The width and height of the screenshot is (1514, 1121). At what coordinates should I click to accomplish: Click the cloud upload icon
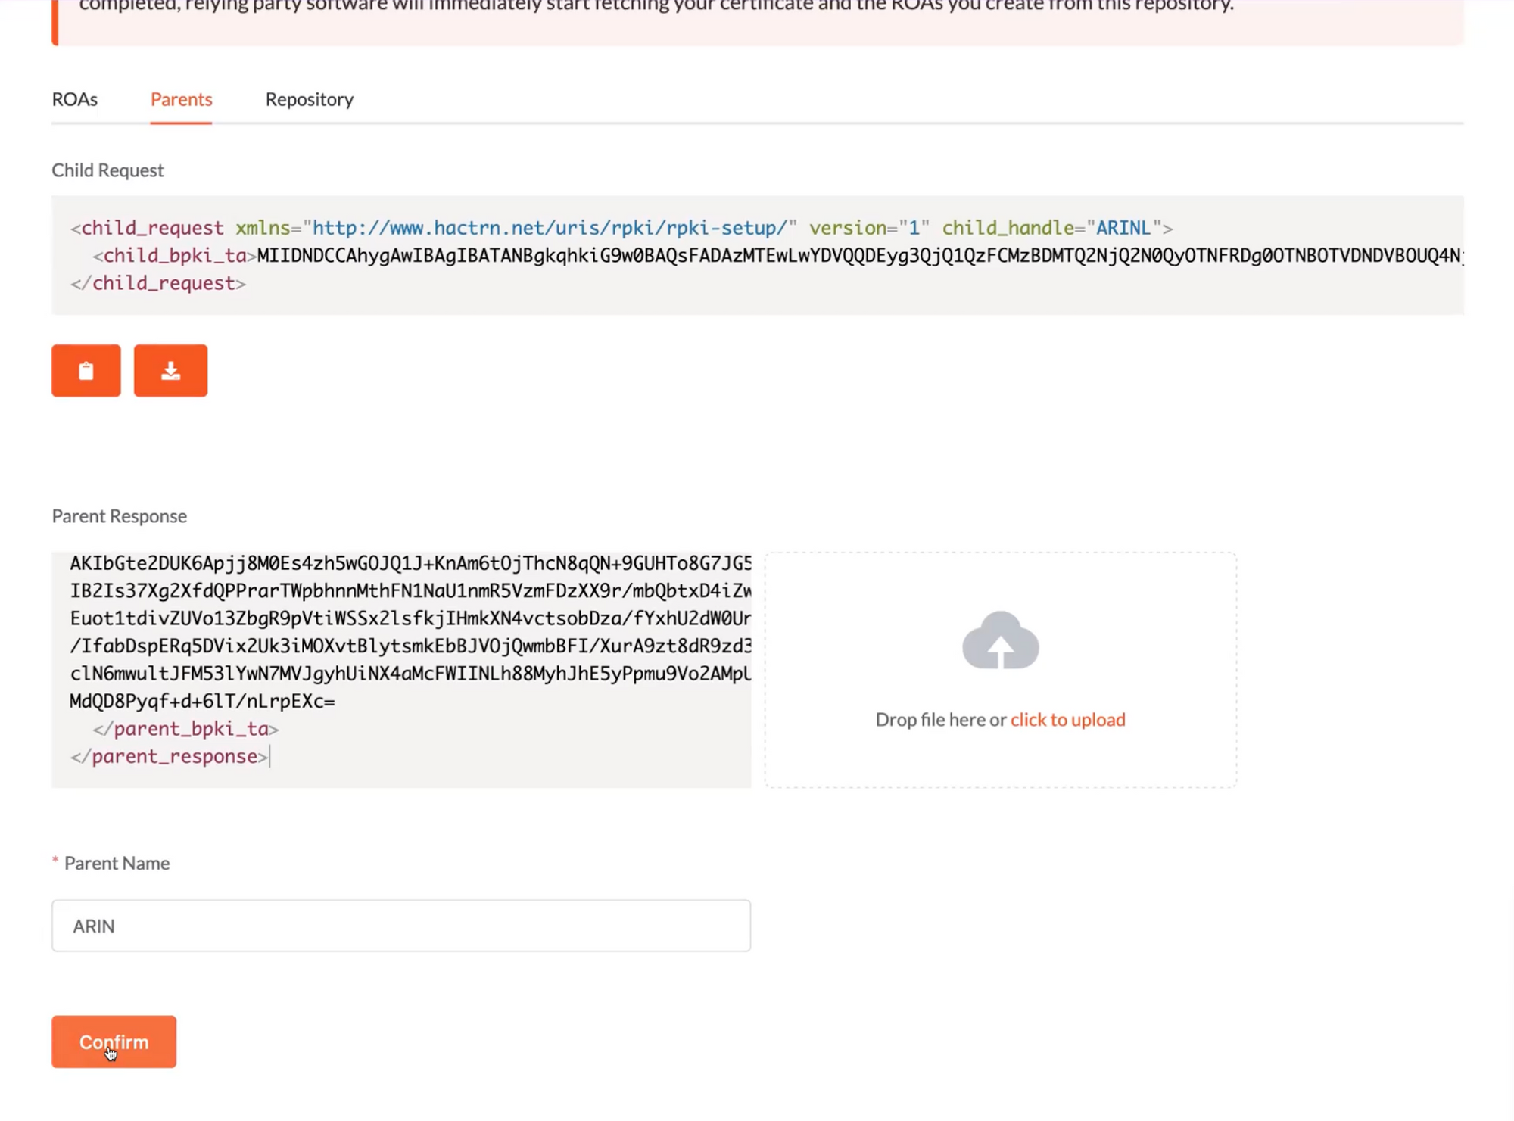click(x=1000, y=640)
